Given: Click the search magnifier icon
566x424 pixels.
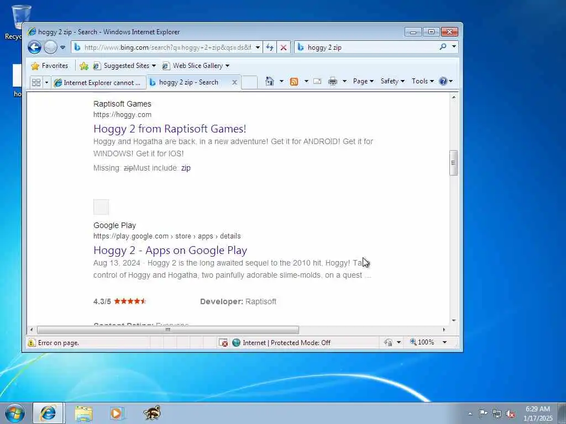Looking at the screenshot, I should 443,47.
